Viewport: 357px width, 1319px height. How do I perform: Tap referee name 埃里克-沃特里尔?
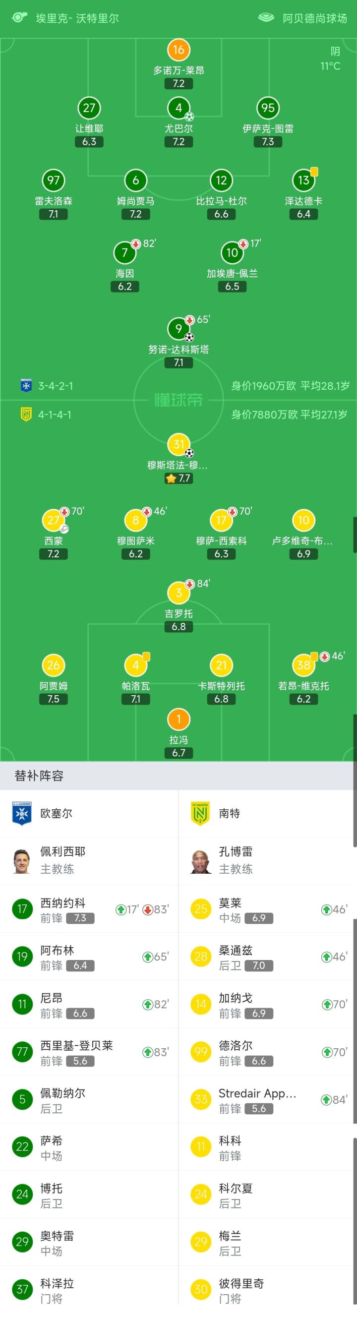click(x=77, y=18)
